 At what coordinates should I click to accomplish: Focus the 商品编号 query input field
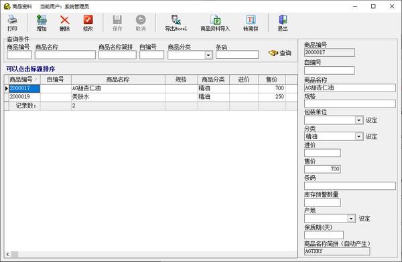19,55
